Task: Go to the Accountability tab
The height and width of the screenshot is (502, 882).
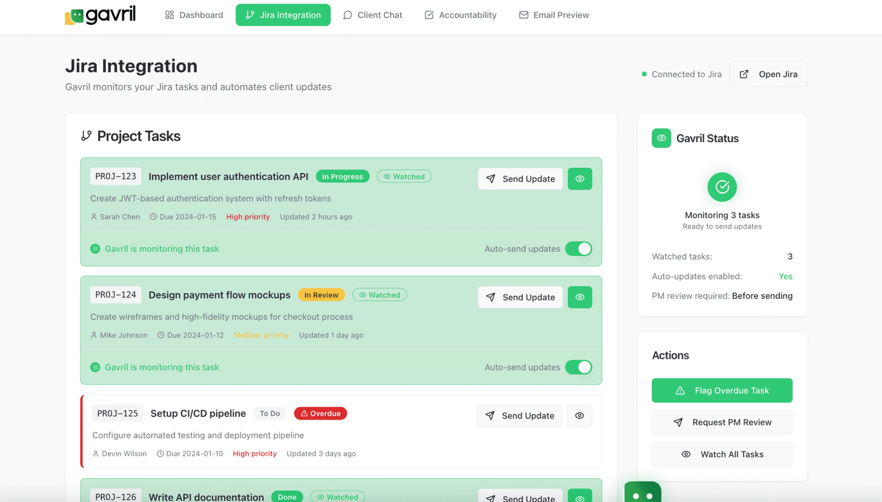Action: [461, 15]
